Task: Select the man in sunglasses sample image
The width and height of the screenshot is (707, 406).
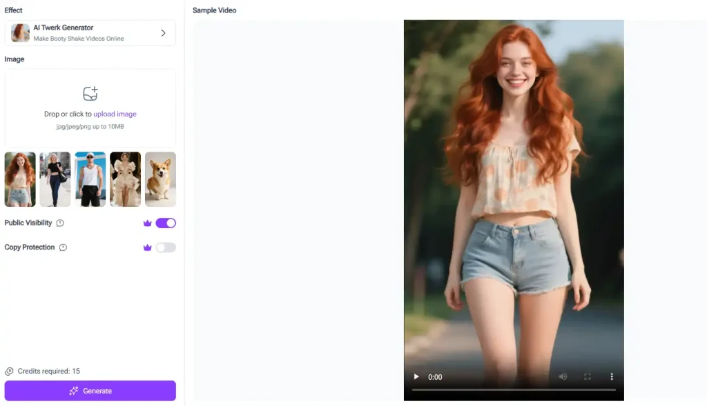Action: click(x=90, y=179)
